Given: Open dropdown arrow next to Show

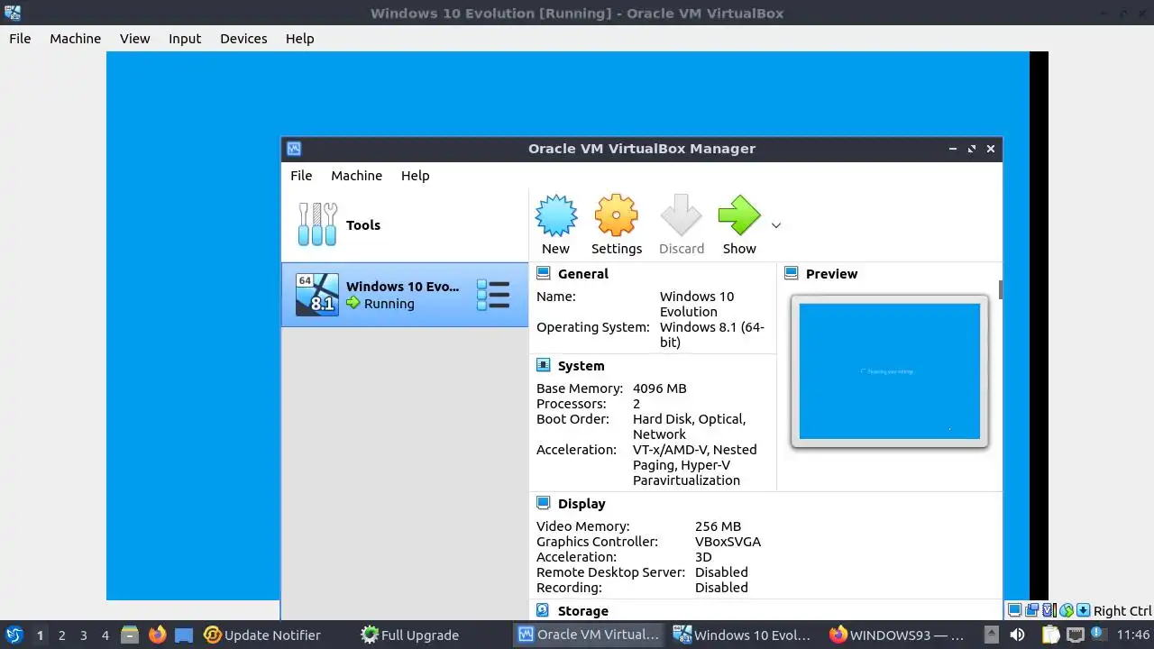Looking at the screenshot, I should point(776,225).
